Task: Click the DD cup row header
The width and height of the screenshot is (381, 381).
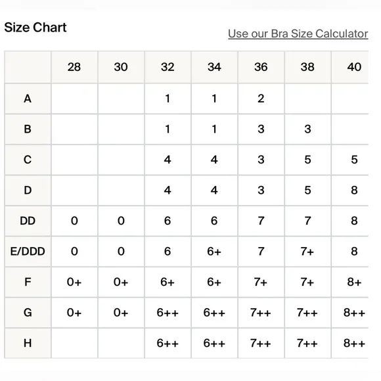Action: (x=28, y=221)
